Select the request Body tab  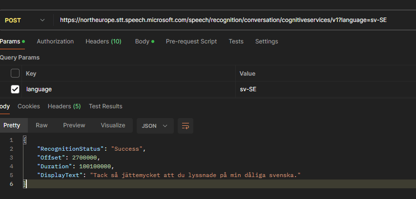pyautogui.click(x=143, y=41)
